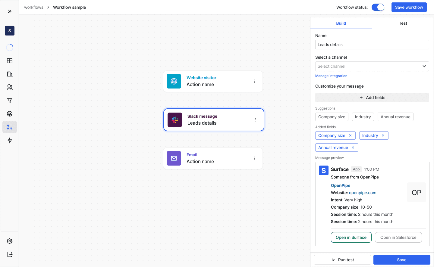This screenshot has height=267, width=434.
Task: Go to workflows breadcrumb
Action: (x=34, y=7)
